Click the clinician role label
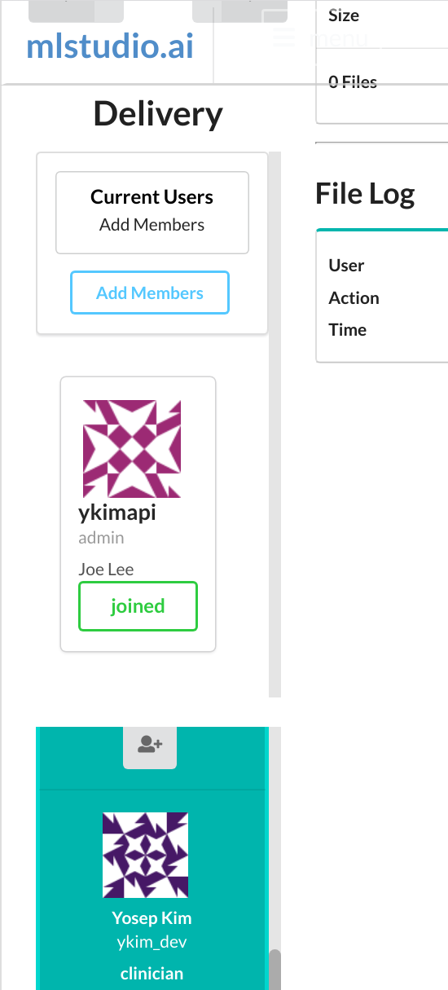Screen dimensions: 448x990 point(152,974)
